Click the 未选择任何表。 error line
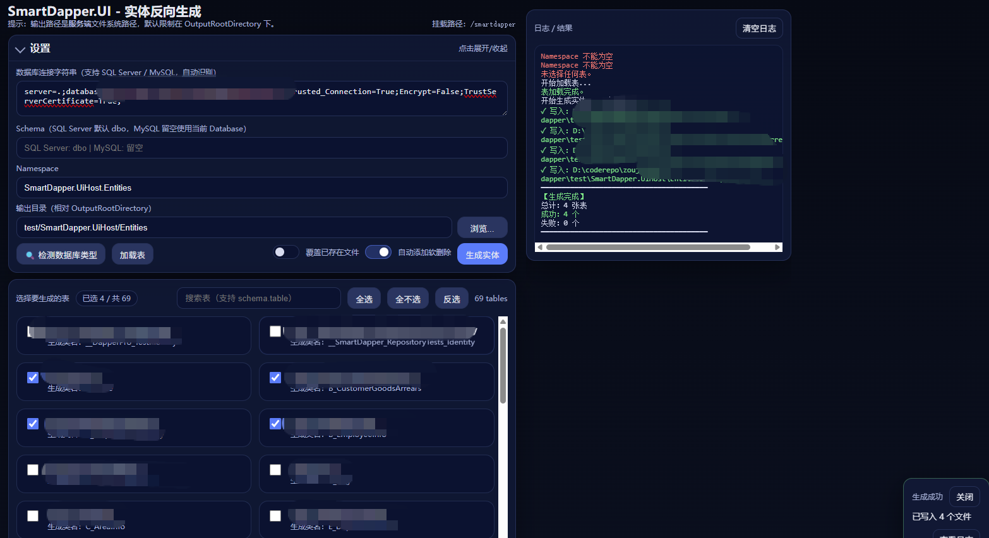 click(566, 74)
